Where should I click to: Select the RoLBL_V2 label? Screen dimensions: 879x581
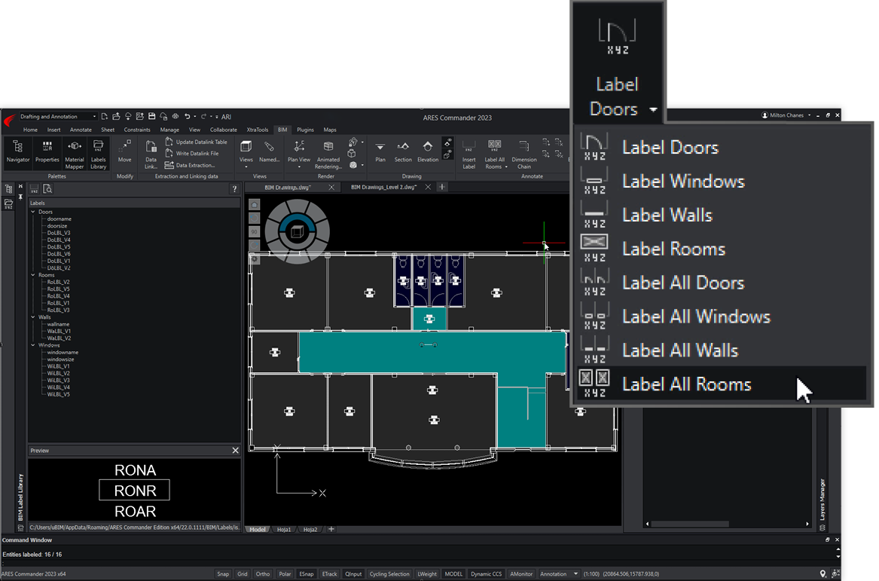coord(58,282)
